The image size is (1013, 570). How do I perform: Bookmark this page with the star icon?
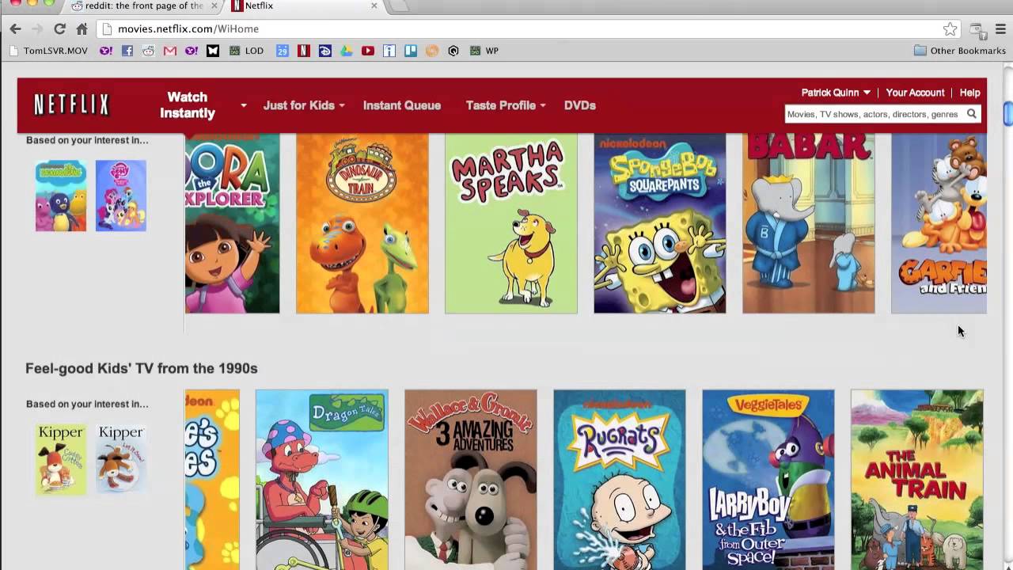[x=950, y=28]
